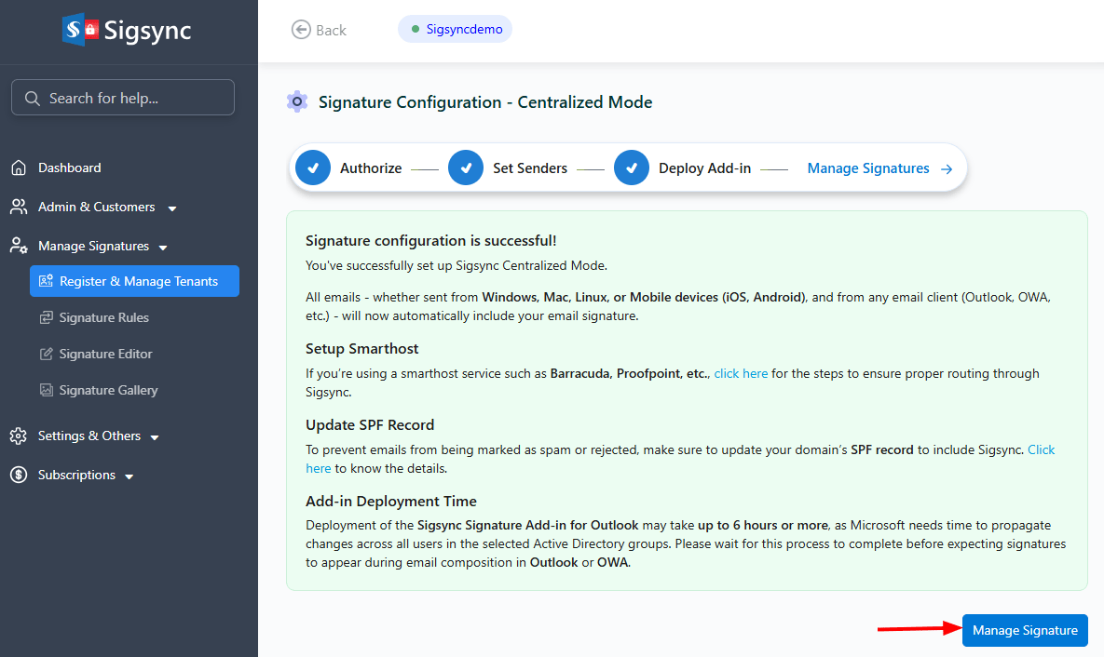Collapse the Manage Signatures menu arrow

[163, 248]
